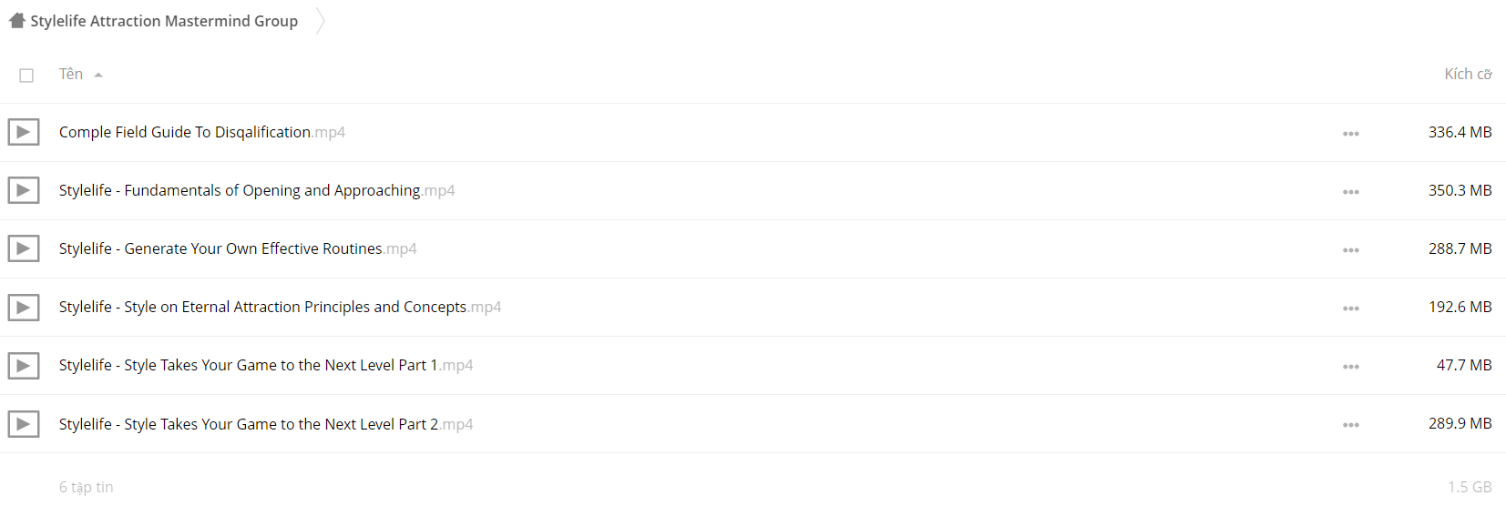1506x526 pixels.
Task: Click video icon for Fundamentals of Opening file
Action: tap(24, 190)
